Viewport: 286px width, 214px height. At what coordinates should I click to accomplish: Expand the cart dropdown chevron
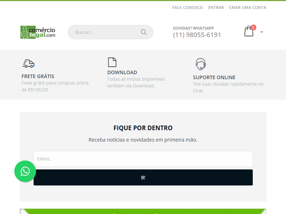click(x=262, y=32)
